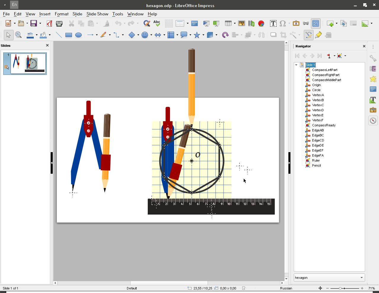Viewport: 379px width, 293px height.
Task: Select the Ruler object in Navigator
Action: [x=316, y=160]
